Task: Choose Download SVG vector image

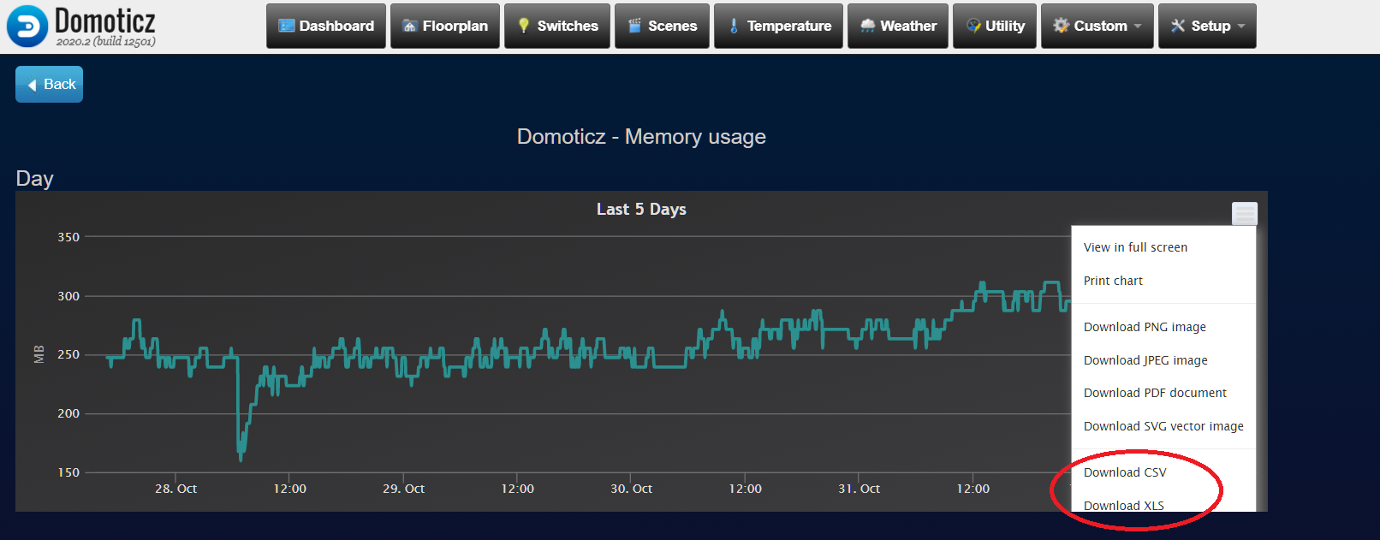Action: coord(1163,426)
